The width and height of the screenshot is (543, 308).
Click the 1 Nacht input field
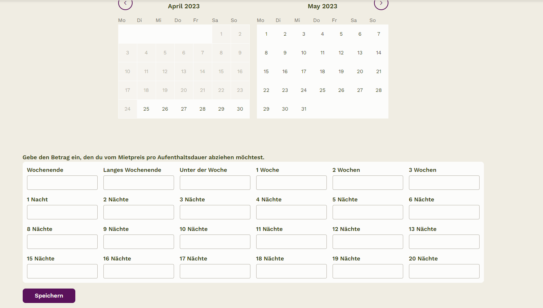click(x=62, y=212)
